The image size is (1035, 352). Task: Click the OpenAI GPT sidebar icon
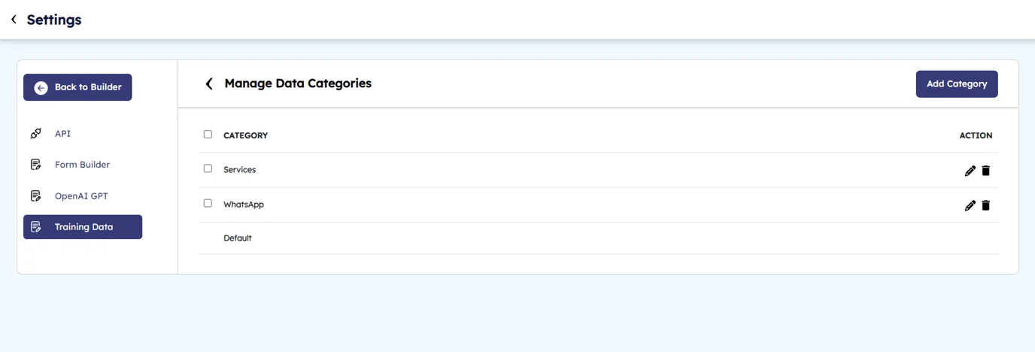(x=35, y=196)
